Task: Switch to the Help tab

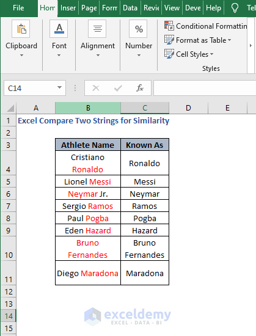Action: 213,8
